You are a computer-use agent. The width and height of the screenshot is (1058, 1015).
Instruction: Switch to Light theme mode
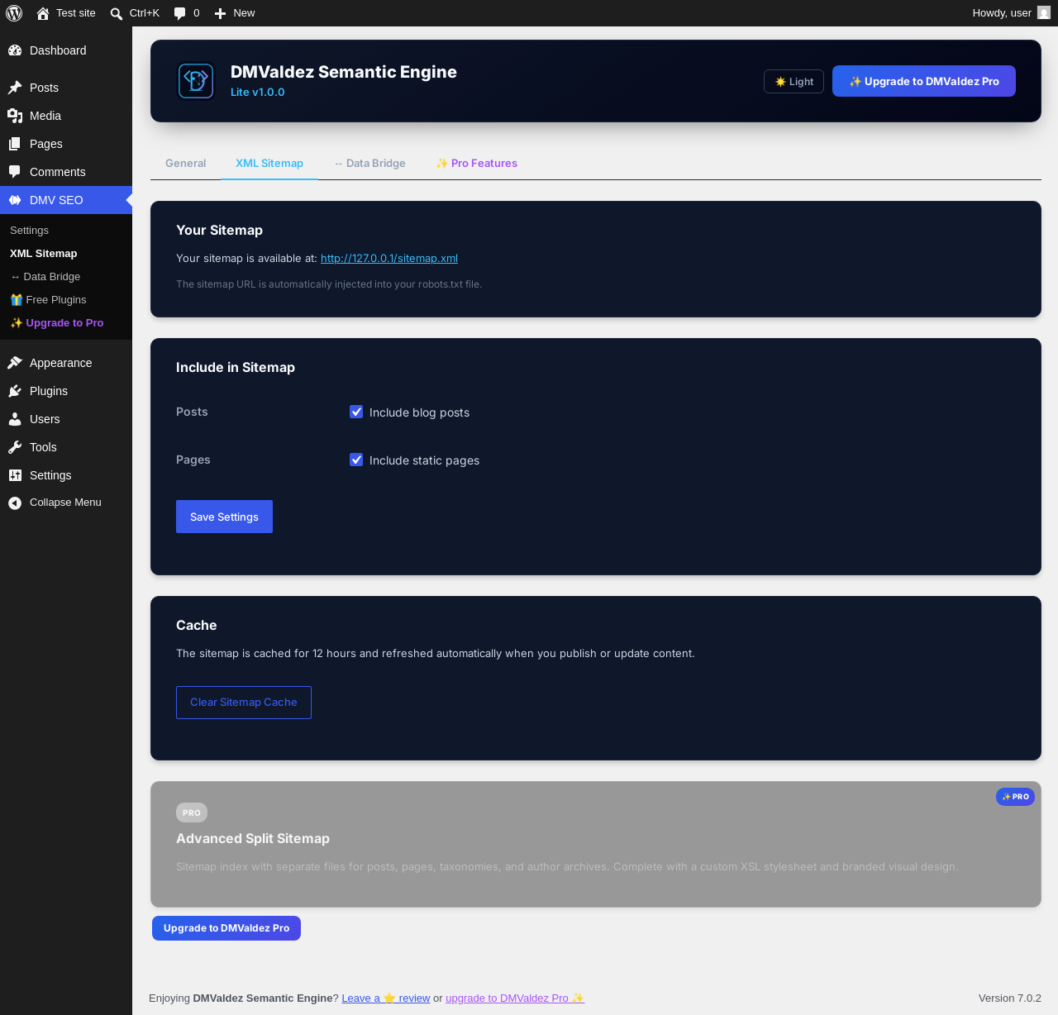click(793, 82)
